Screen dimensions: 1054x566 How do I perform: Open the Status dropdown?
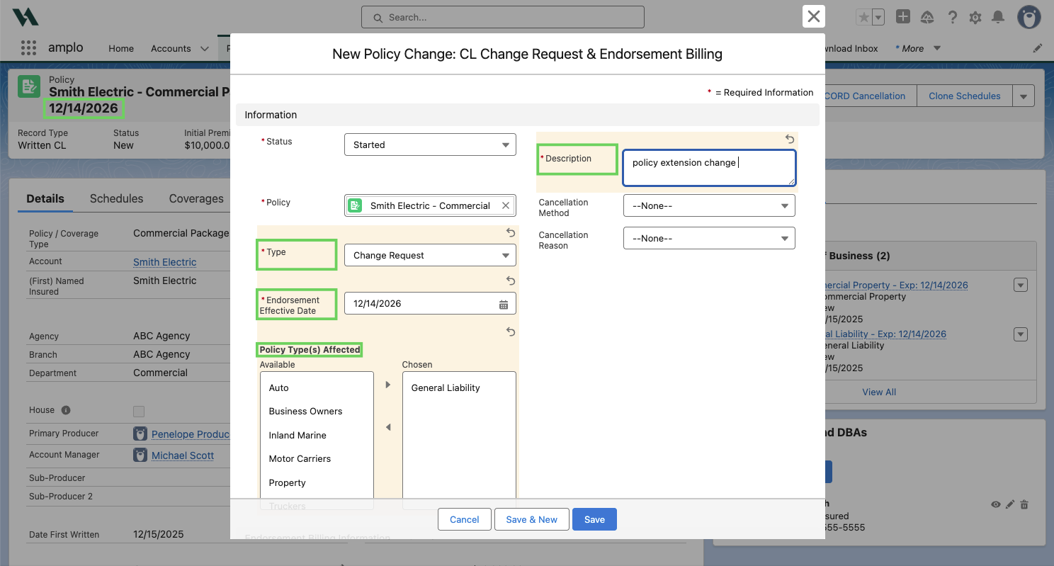click(x=430, y=145)
